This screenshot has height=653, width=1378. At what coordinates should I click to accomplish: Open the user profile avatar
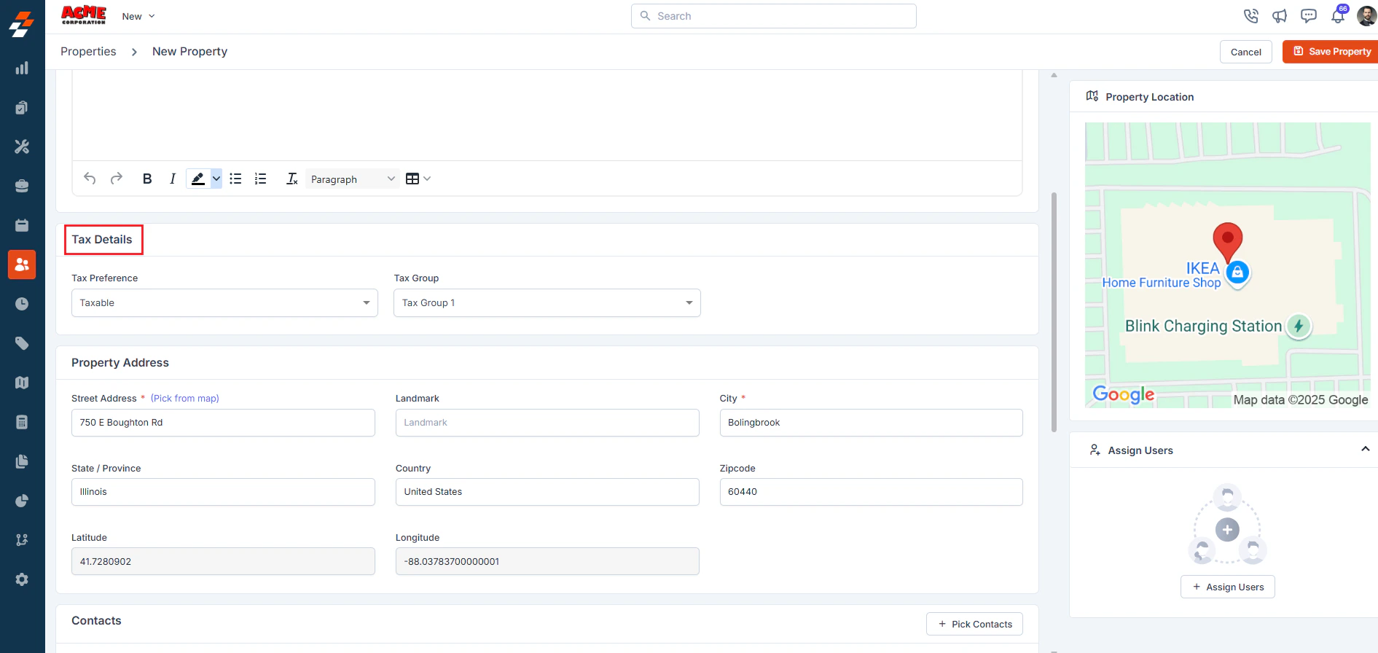pos(1367,16)
